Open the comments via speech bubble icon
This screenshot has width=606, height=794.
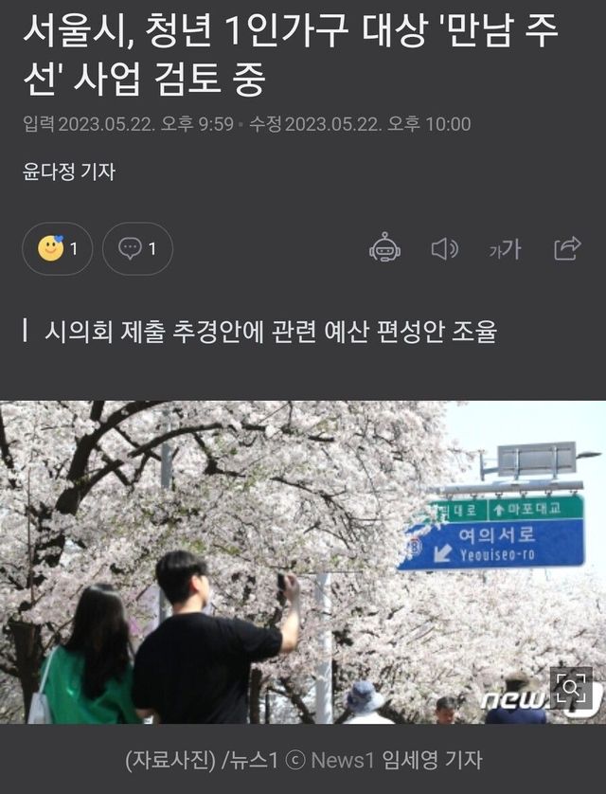tap(130, 248)
